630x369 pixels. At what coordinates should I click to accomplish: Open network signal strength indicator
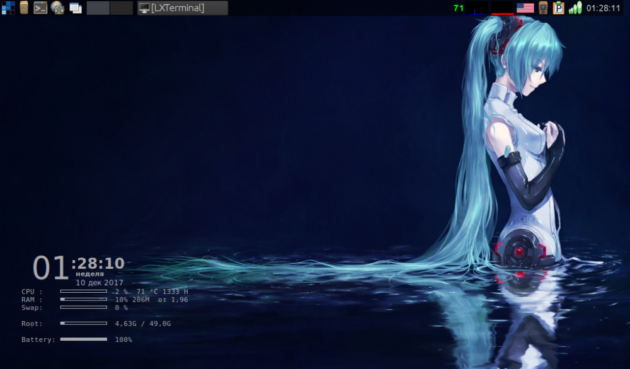click(575, 8)
